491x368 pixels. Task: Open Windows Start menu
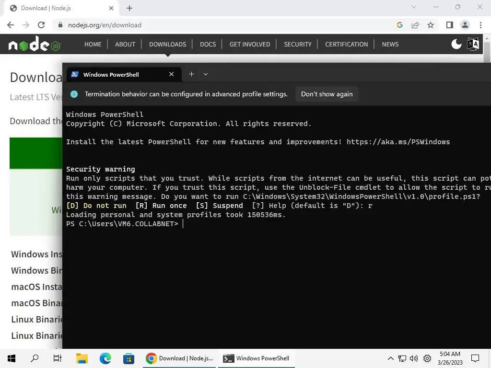coord(12,358)
